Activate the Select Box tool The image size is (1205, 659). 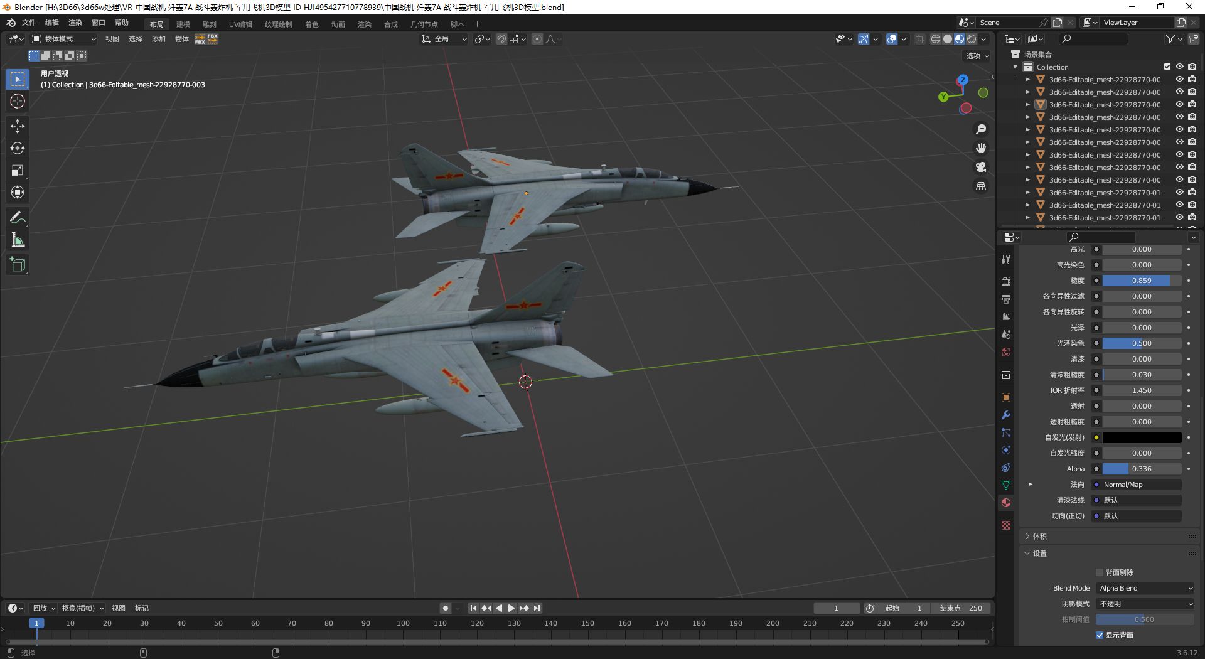(x=18, y=79)
